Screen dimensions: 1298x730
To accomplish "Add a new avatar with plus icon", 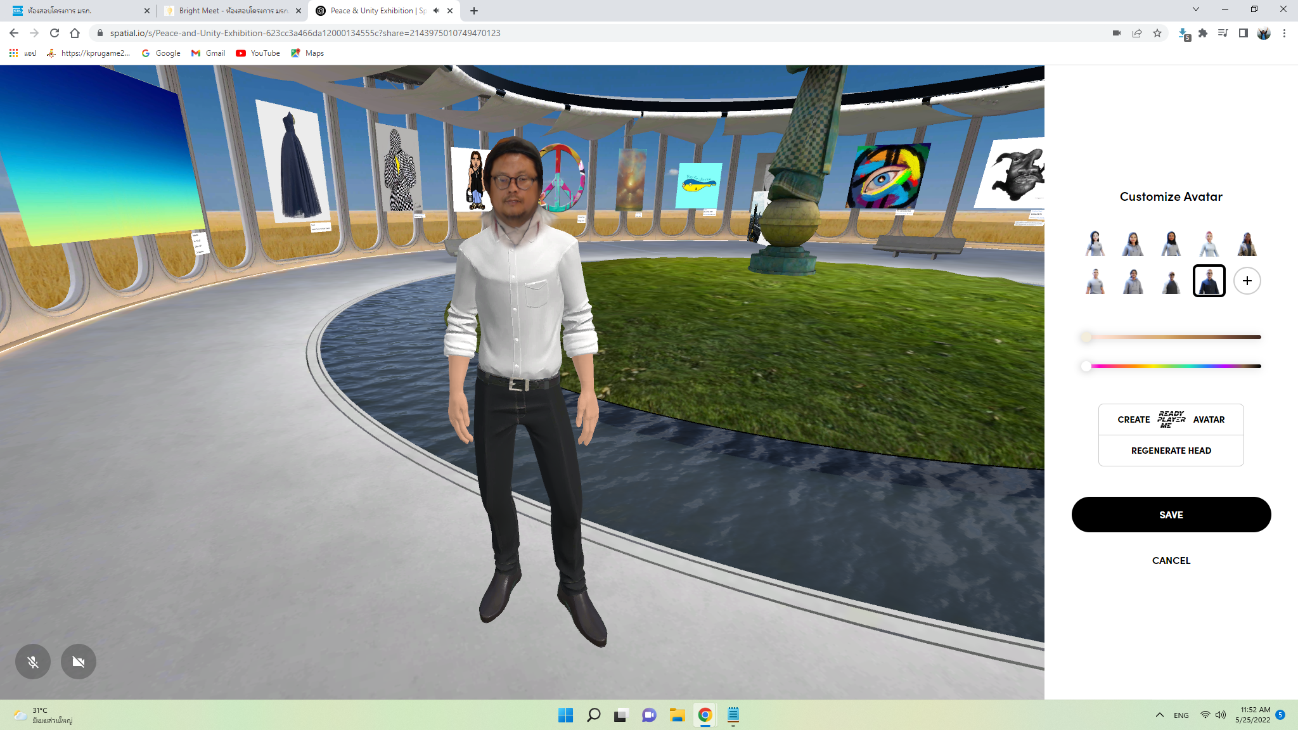I will pyautogui.click(x=1247, y=281).
